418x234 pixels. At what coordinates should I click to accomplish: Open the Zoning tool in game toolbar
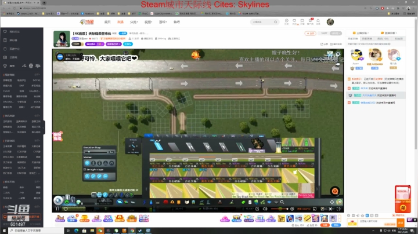point(126,202)
